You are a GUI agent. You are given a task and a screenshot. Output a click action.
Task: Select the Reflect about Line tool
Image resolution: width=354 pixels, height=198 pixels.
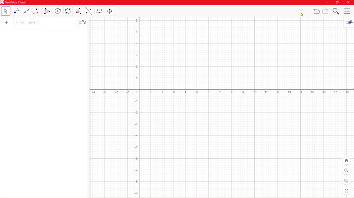89,11
